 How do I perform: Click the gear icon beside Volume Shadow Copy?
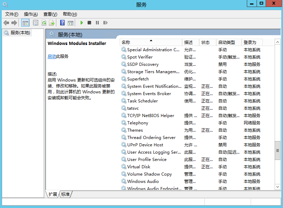pos(124,174)
